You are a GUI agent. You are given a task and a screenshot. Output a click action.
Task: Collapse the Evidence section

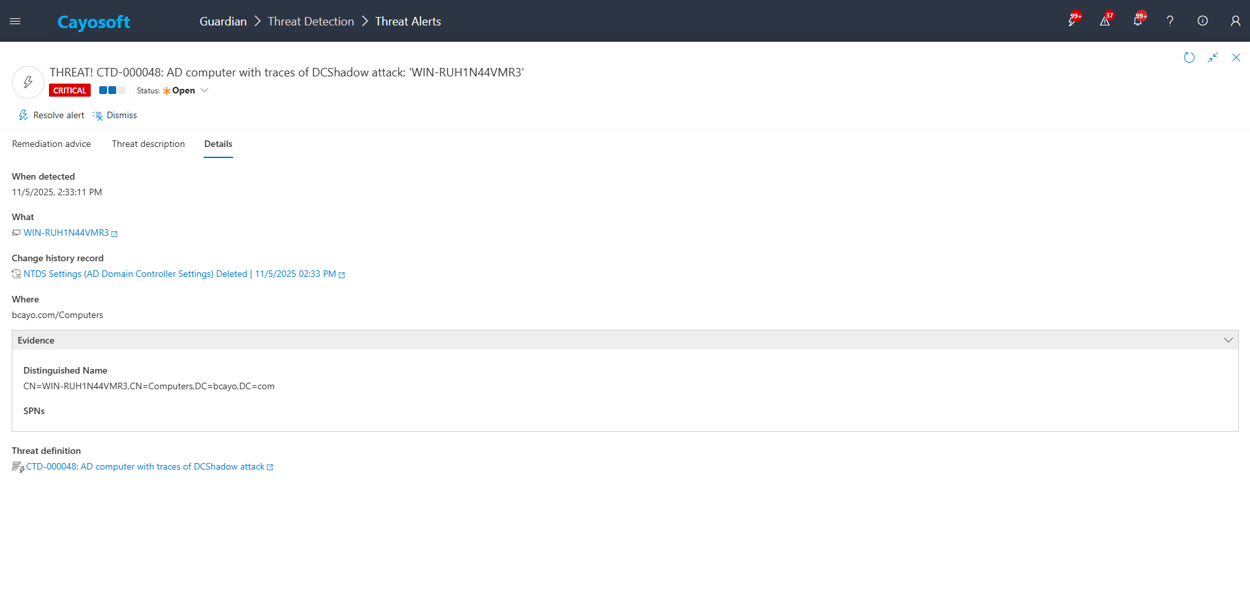click(x=1228, y=340)
